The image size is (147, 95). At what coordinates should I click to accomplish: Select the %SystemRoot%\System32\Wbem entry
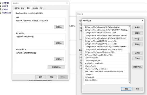pos(106,69)
